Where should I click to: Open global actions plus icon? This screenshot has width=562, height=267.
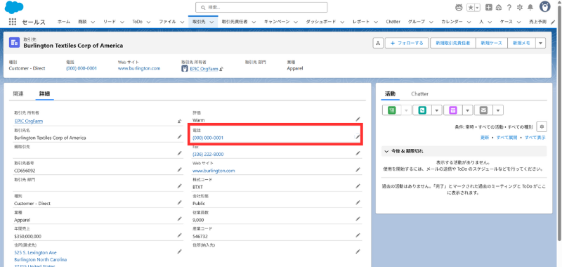click(488, 7)
